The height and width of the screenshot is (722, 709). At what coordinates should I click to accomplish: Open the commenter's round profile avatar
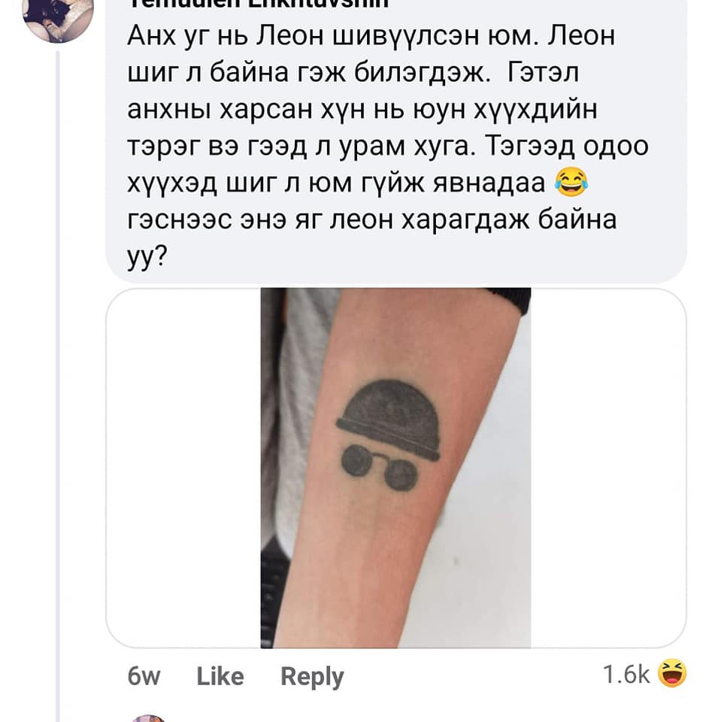58,18
